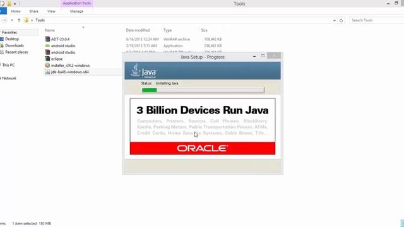Open the Share ribbon tab
The width and height of the screenshot is (404, 227).
point(33,11)
